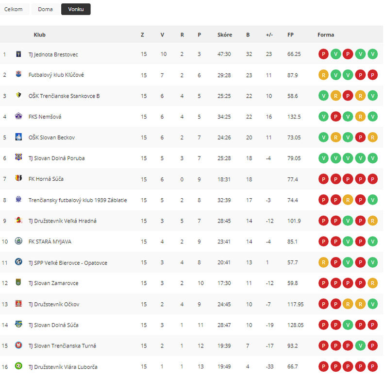This screenshot has width=385, height=380.
Task: Click first red P form badge for Brestovec
Action: 323,54
